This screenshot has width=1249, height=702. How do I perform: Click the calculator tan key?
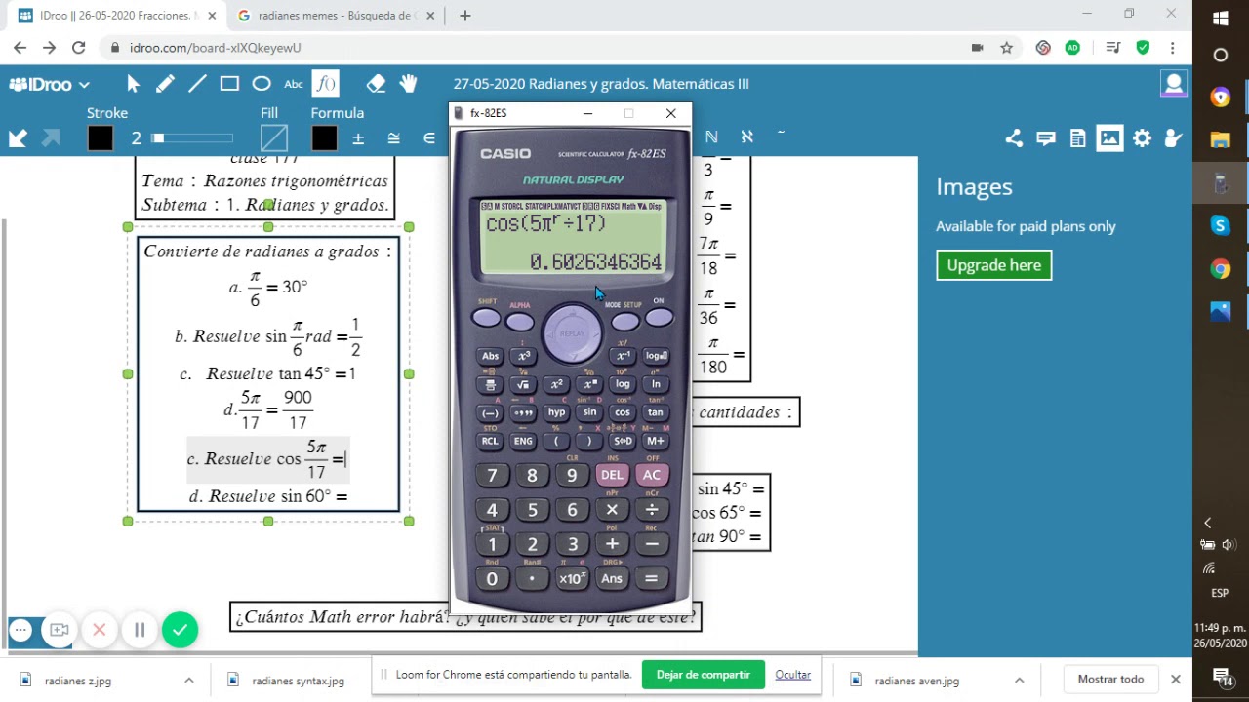point(656,412)
